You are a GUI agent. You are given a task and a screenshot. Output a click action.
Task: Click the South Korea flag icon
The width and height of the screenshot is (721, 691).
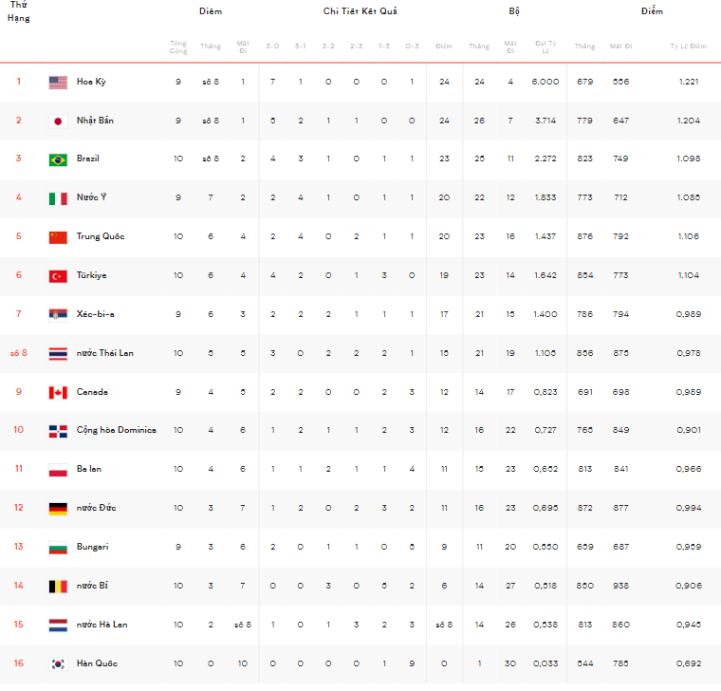(x=58, y=663)
